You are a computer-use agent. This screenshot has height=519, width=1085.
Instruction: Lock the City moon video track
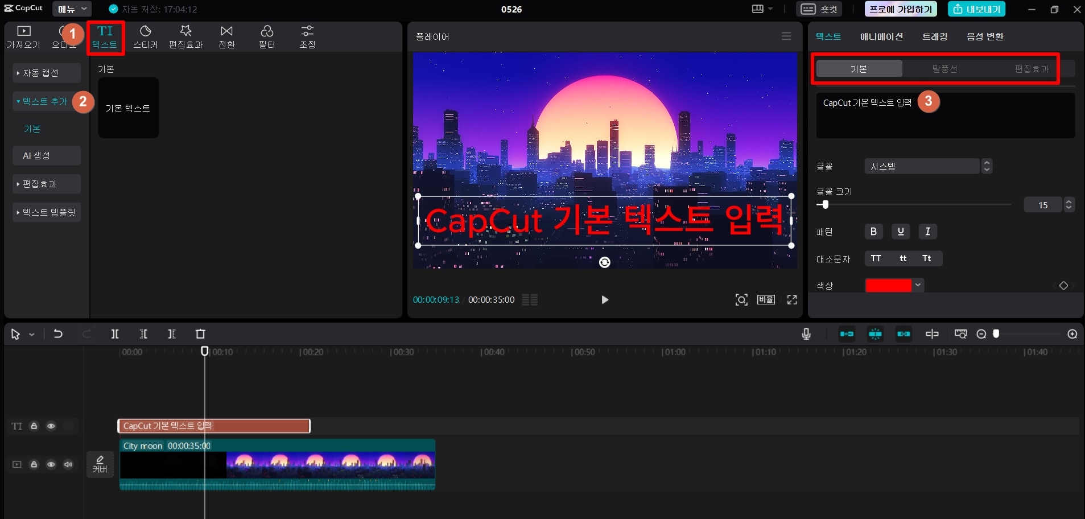[34, 464]
